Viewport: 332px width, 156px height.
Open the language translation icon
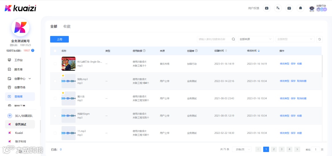tap(278, 8)
